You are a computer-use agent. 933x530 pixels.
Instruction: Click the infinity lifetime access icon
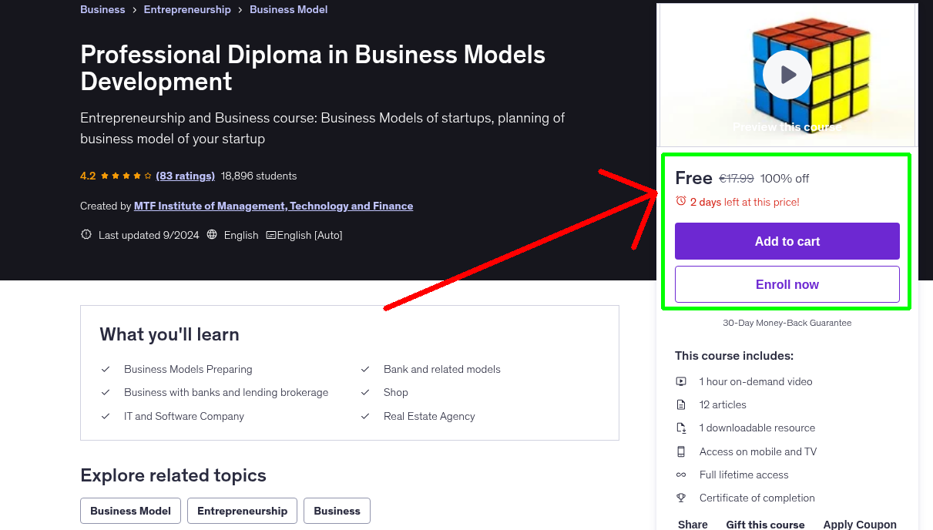[x=681, y=475]
